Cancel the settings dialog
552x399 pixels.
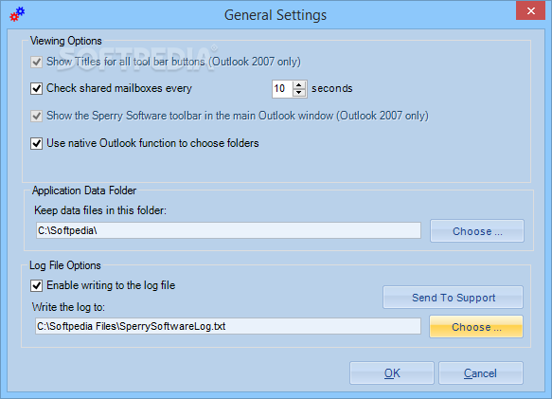(x=481, y=372)
